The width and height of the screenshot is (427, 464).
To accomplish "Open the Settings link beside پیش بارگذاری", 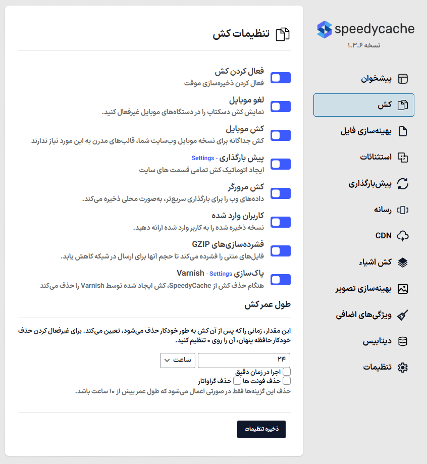I will [x=203, y=159].
